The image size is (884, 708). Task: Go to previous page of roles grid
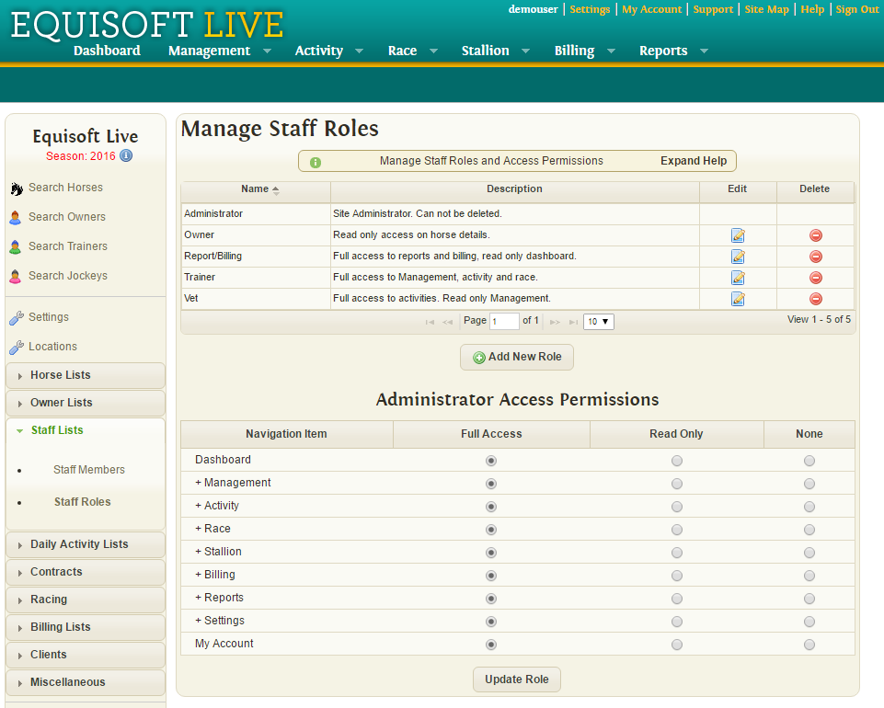pos(448,322)
